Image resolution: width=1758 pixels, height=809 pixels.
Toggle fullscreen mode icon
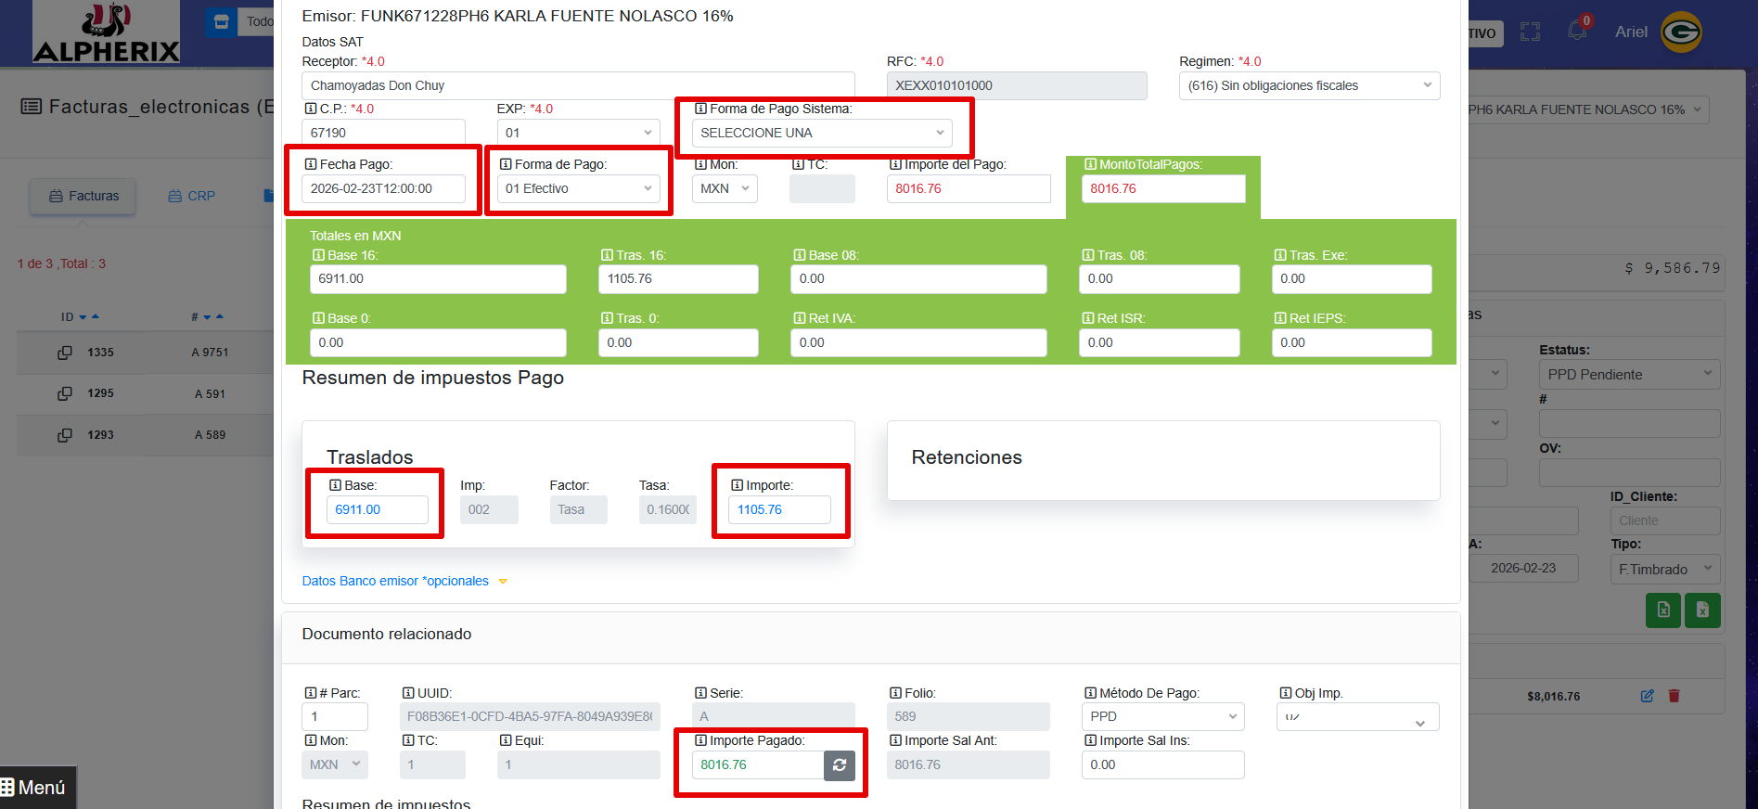(x=1530, y=32)
